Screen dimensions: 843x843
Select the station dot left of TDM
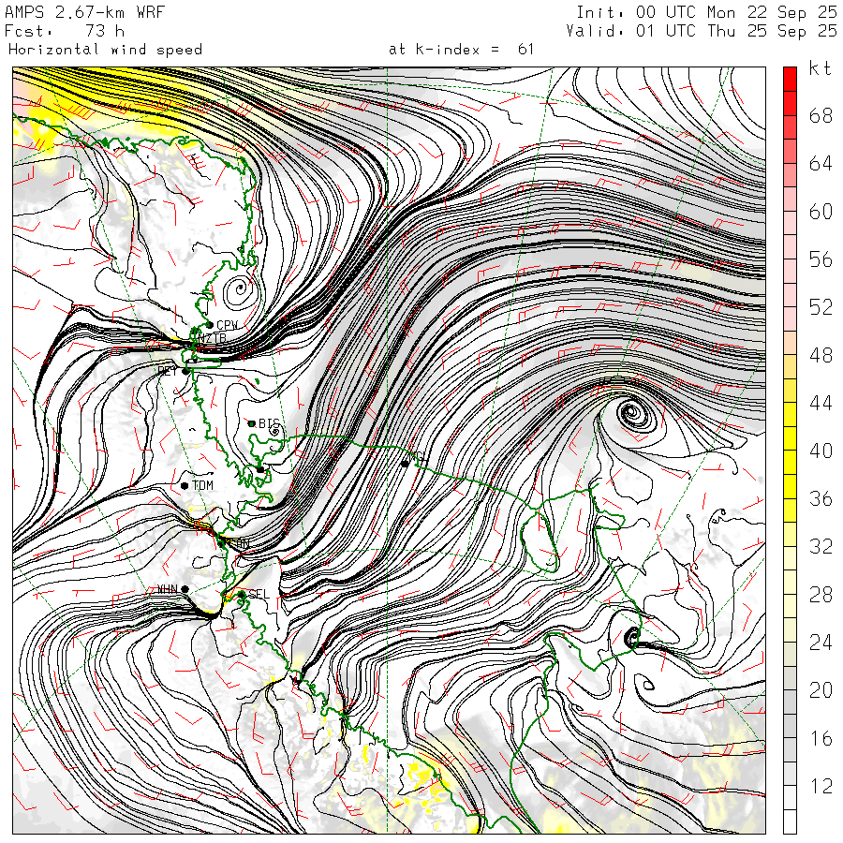tap(185, 485)
